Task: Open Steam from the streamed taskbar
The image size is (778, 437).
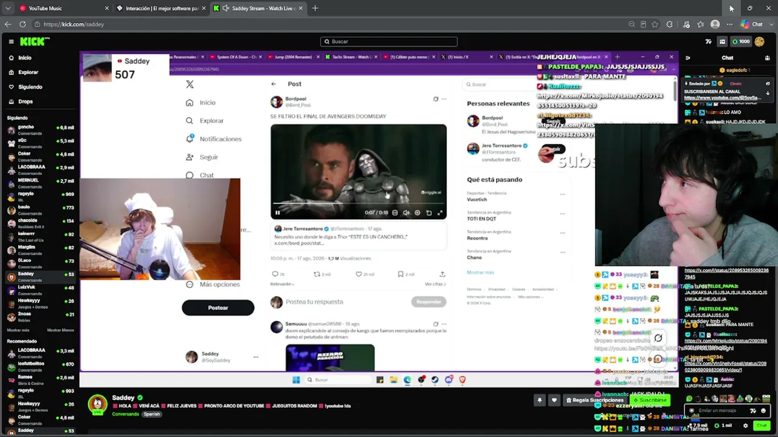Action: coord(435,380)
